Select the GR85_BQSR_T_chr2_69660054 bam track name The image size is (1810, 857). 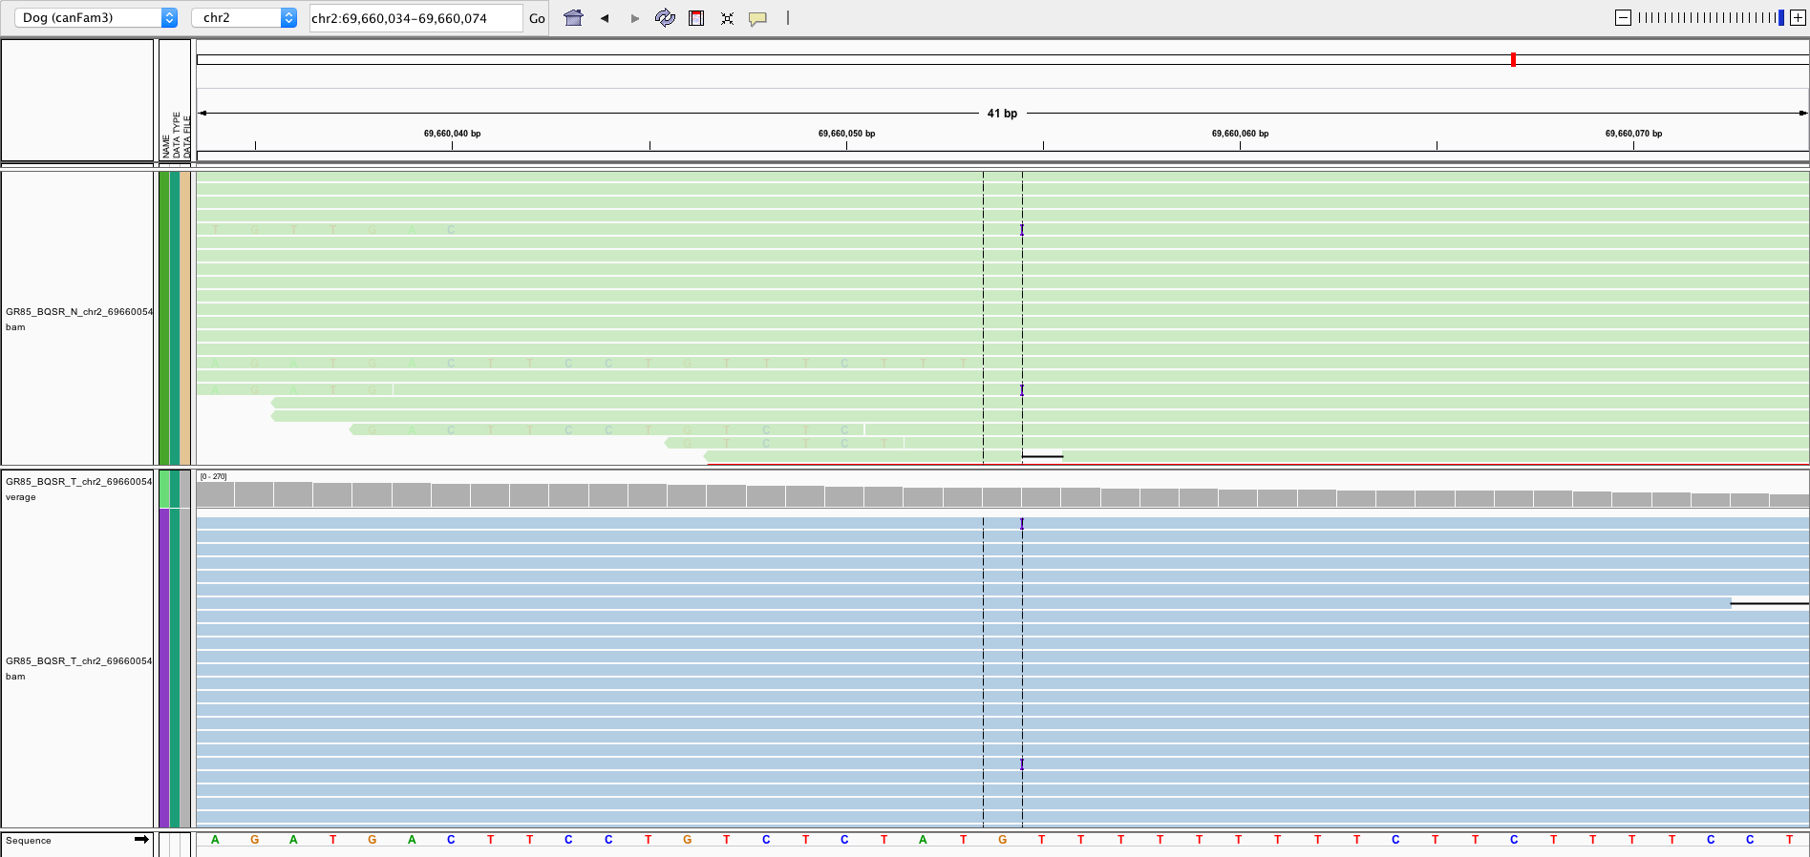[x=78, y=668]
